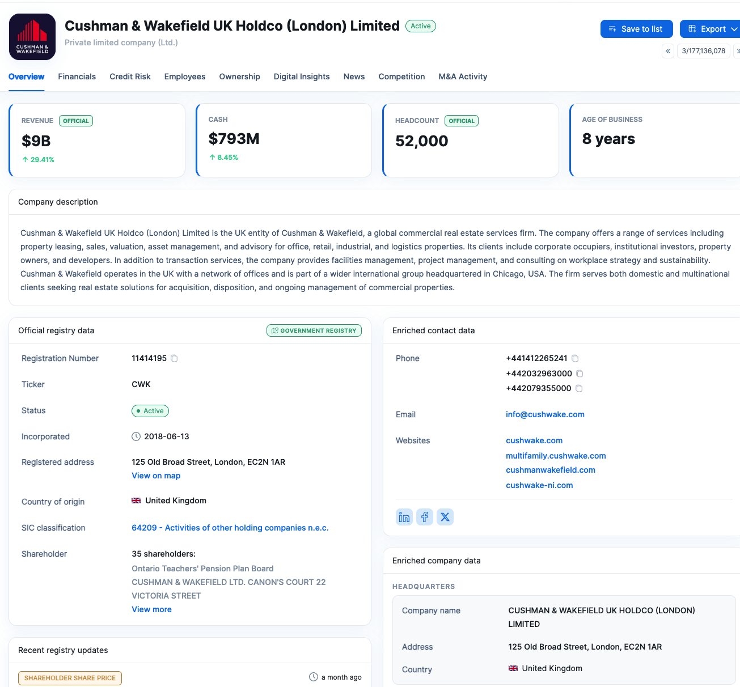
Task: Click Ontario Teachers' Pension Plan Board shareholder
Action: coord(202,569)
